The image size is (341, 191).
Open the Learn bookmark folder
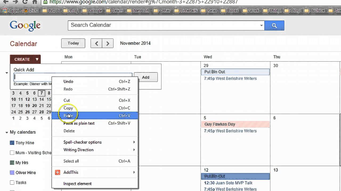(114, 11)
